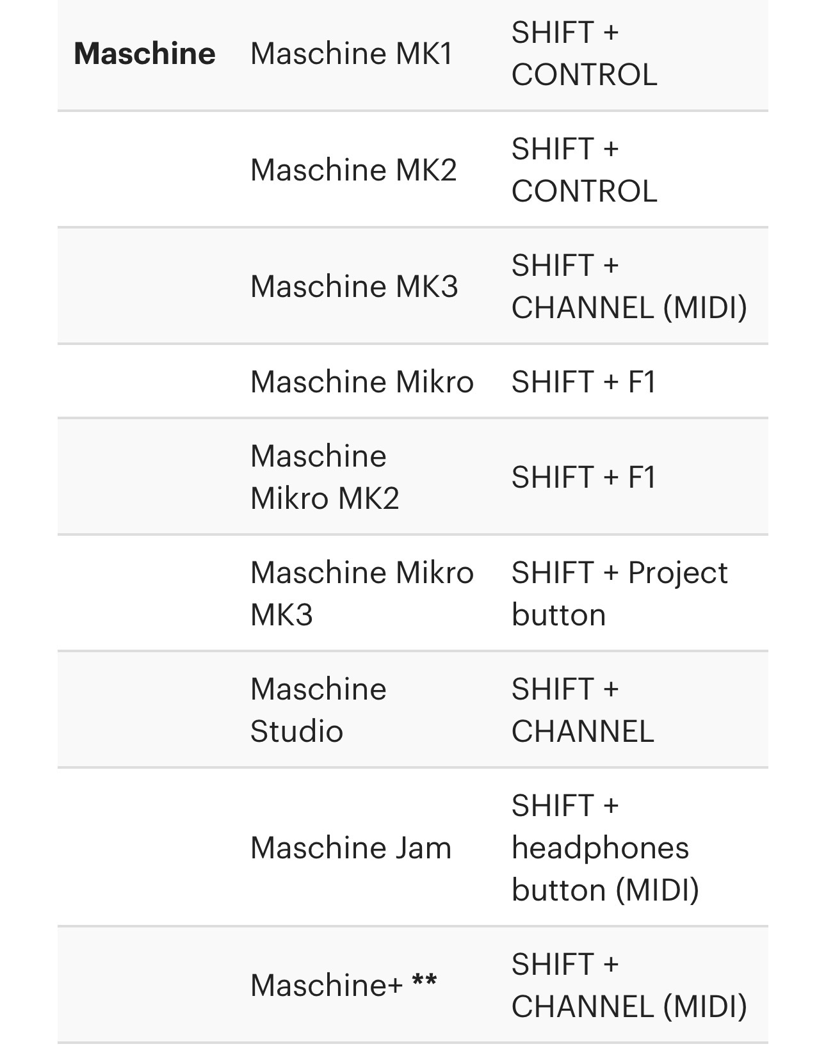This screenshot has width=826, height=1051.
Task: Click the Maschine Mikro MK3 entry
Action: (x=362, y=593)
